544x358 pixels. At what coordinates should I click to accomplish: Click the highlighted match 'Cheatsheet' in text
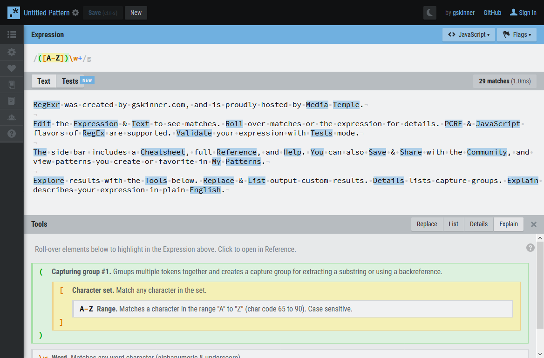(x=163, y=152)
